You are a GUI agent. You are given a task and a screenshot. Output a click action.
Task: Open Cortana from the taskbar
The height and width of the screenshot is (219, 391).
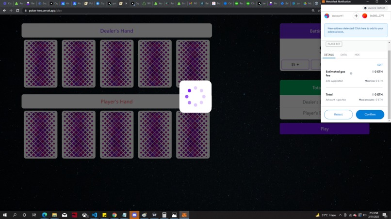(x=24, y=215)
